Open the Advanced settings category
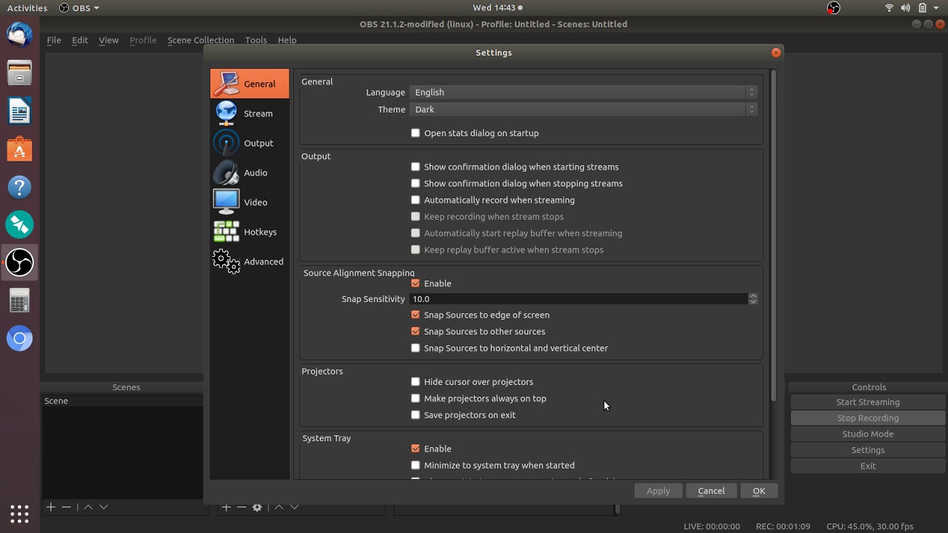The width and height of the screenshot is (948, 533). [x=250, y=261]
